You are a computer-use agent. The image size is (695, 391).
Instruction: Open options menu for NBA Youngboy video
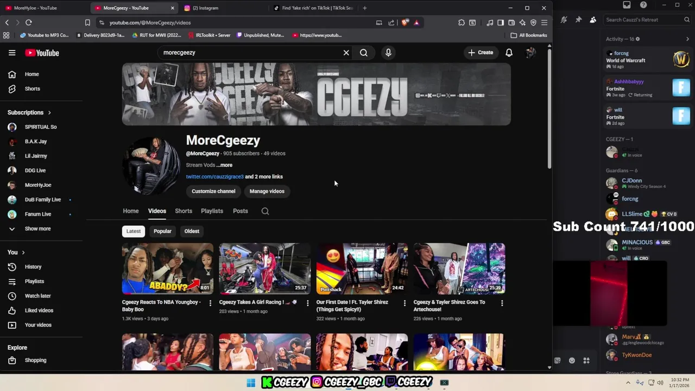(x=210, y=303)
